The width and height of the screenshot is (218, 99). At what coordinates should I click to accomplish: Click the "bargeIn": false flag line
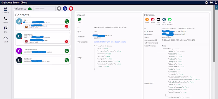(104, 59)
